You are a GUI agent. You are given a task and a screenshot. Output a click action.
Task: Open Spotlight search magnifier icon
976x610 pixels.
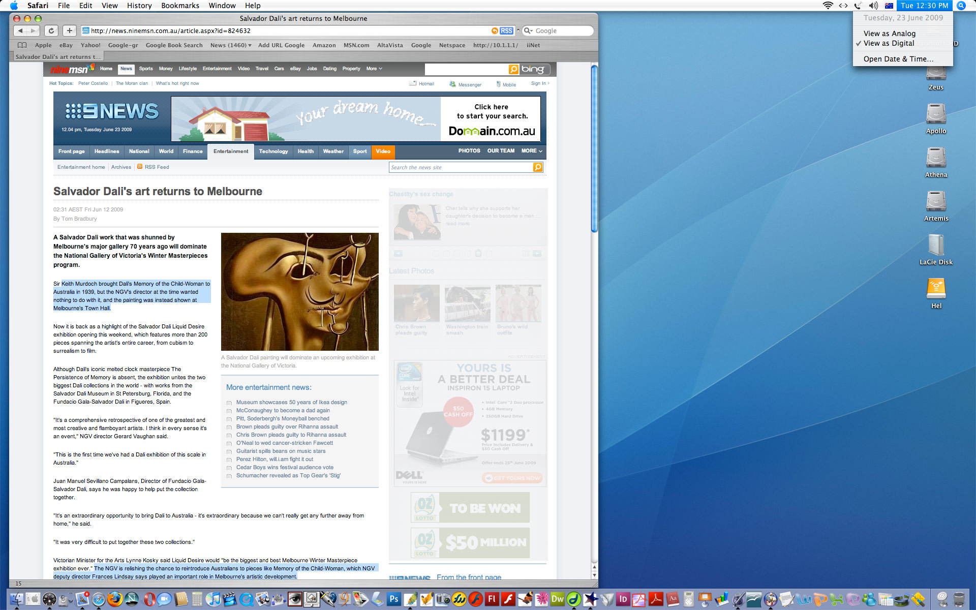[x=961, y=6]
